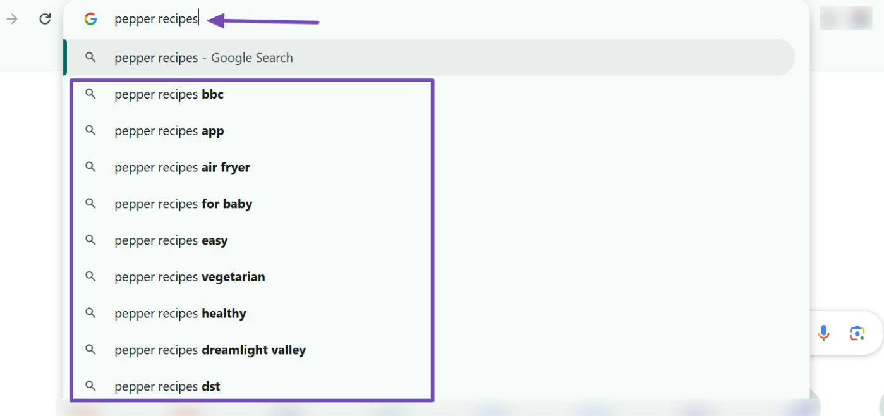
Task: Choose 'pepper recipes healthy' suggestion
Action: click(x=180, y=314)
